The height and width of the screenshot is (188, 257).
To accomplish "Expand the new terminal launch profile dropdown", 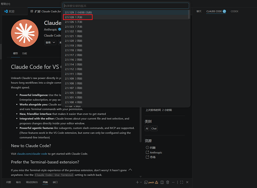I will 141,182.
